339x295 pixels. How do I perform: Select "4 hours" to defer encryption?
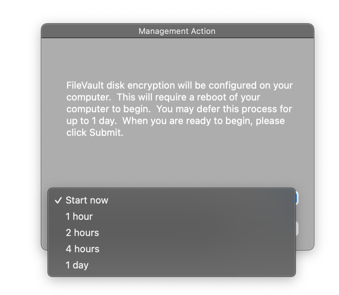pyautogui.click(x=82, y=249)
